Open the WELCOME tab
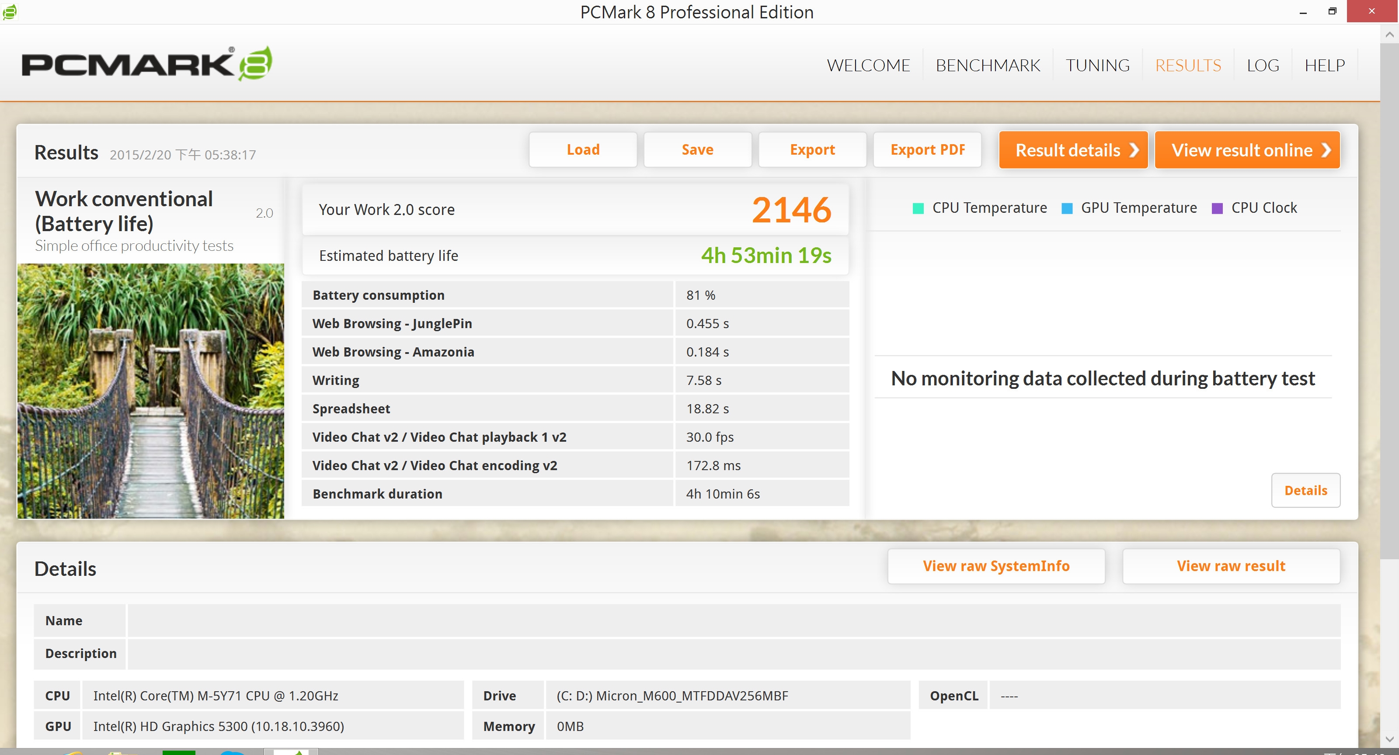The height and width of the screenshot is (755, 1399). [868, 65]
